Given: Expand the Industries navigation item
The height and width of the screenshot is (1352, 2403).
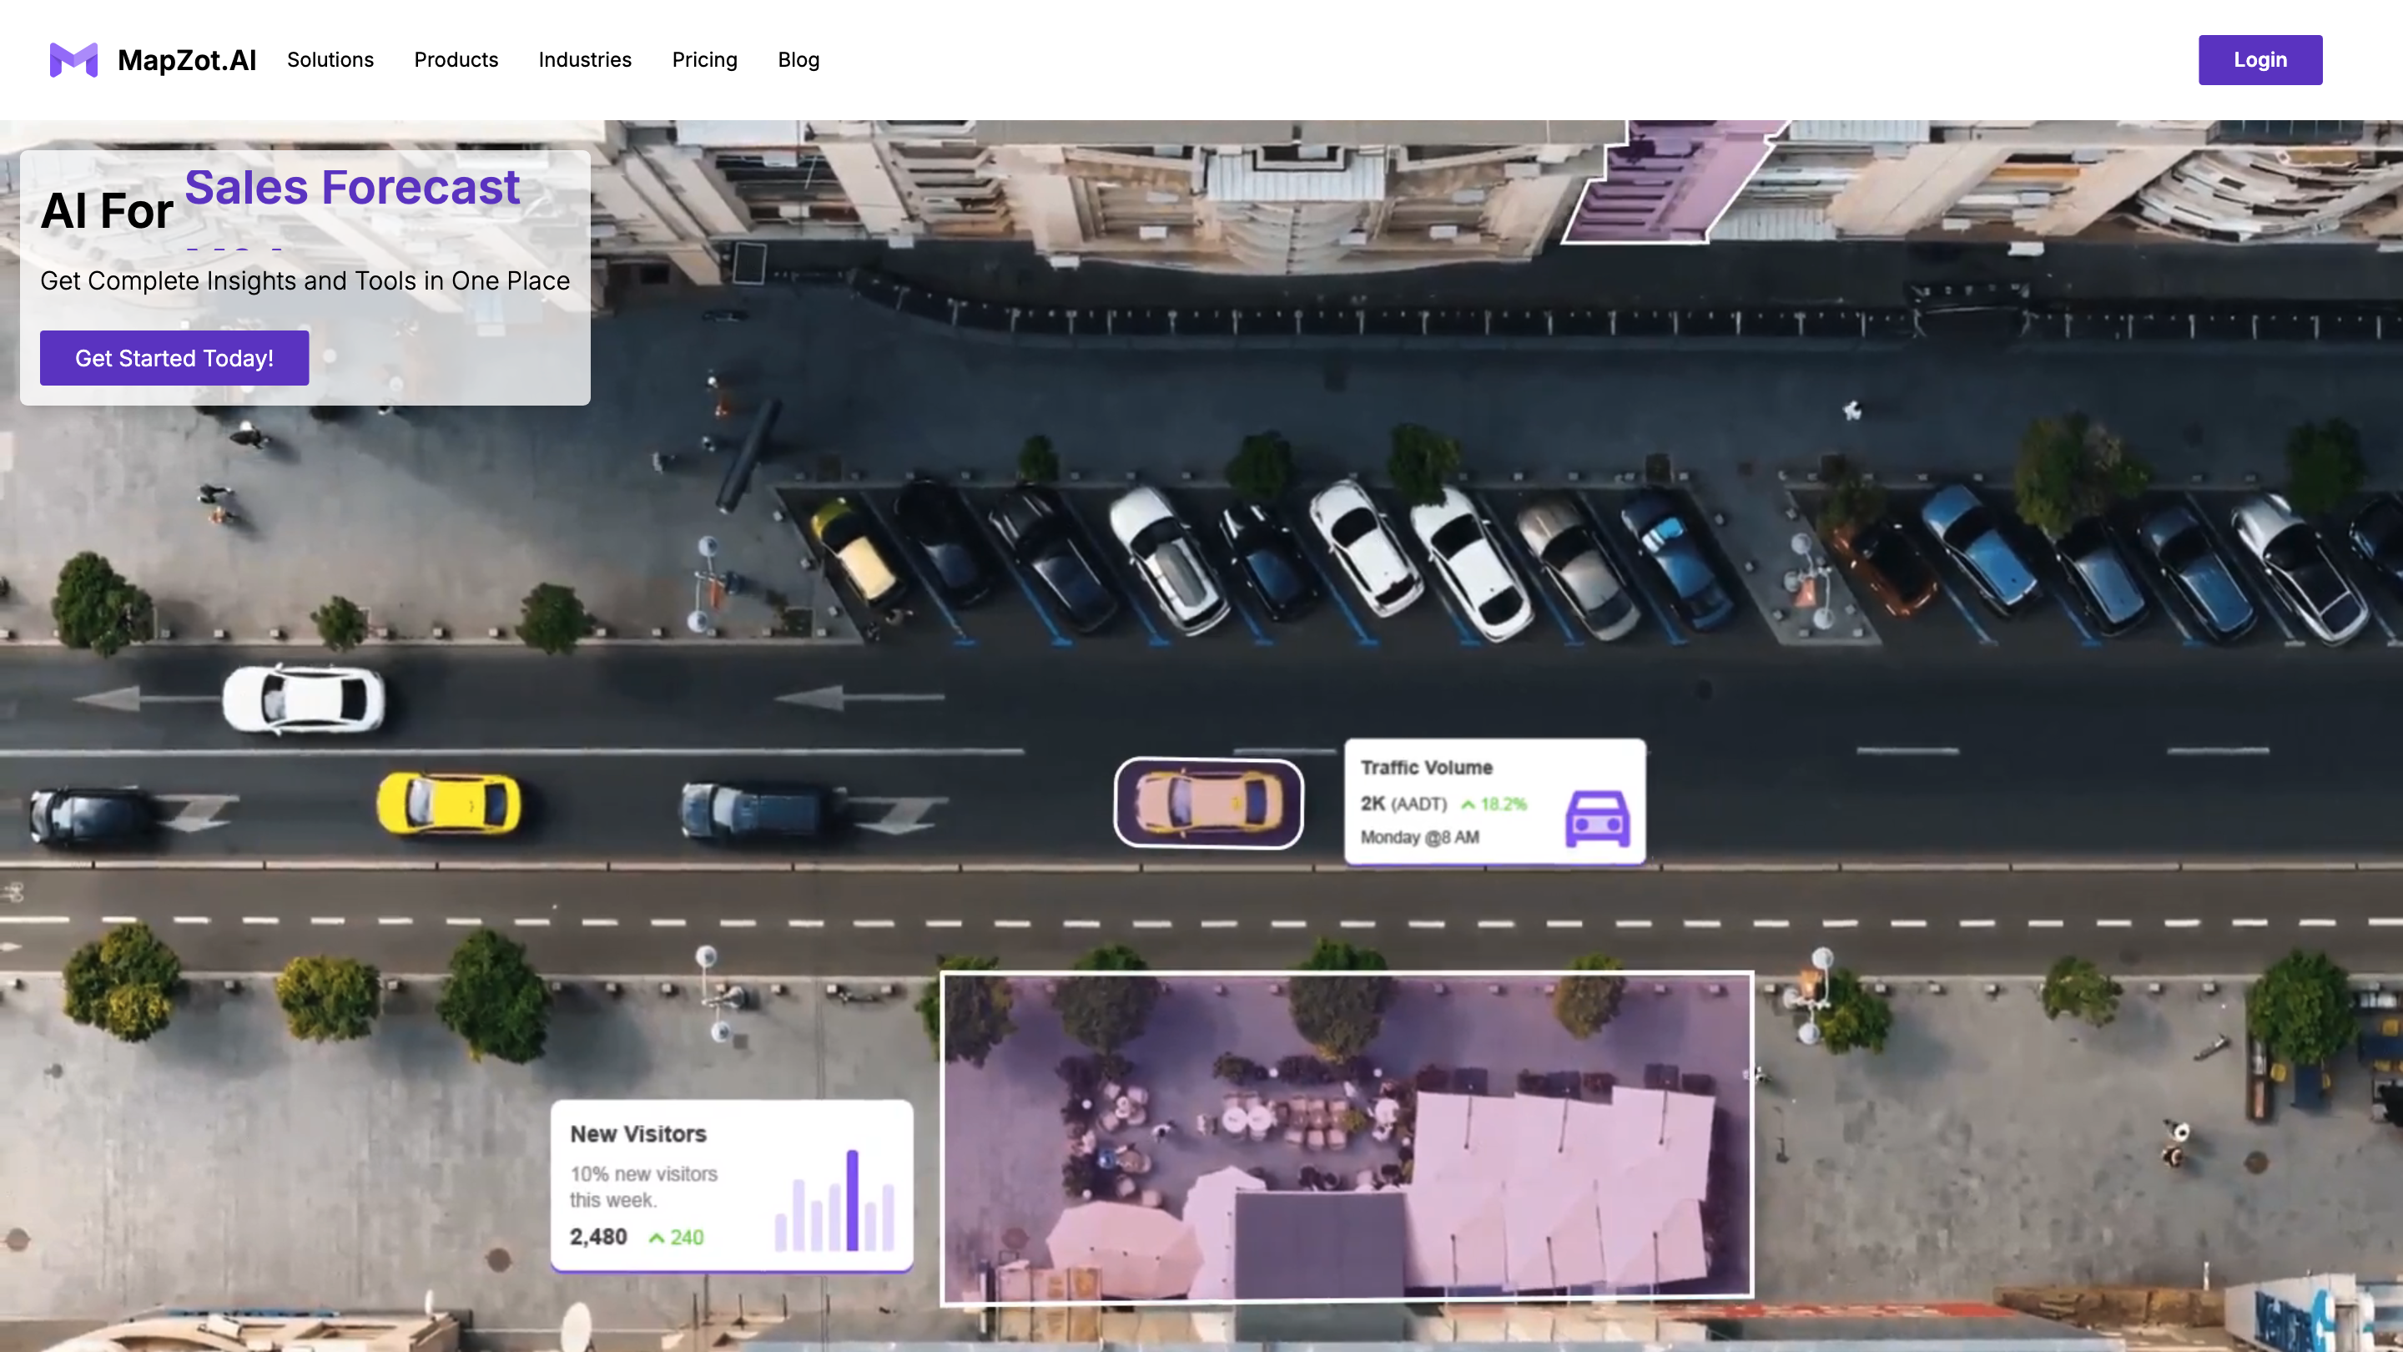Looking at the screenshot, I should [x=585, y=60].
